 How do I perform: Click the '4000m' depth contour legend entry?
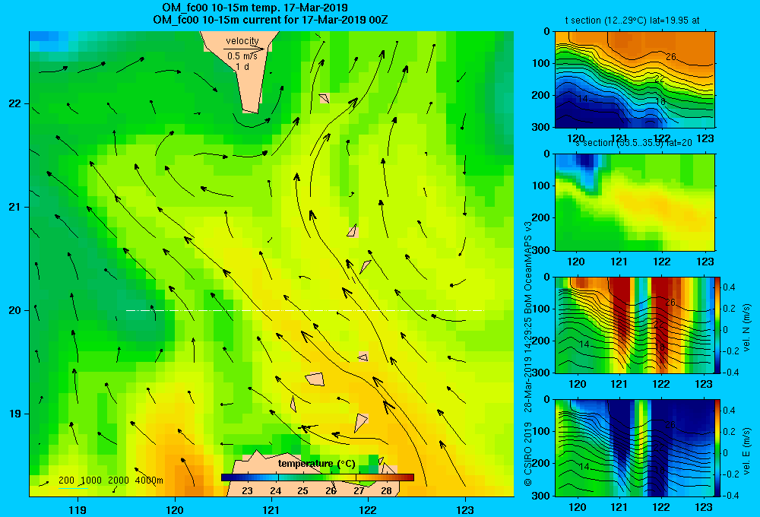[x=149, y=481]
